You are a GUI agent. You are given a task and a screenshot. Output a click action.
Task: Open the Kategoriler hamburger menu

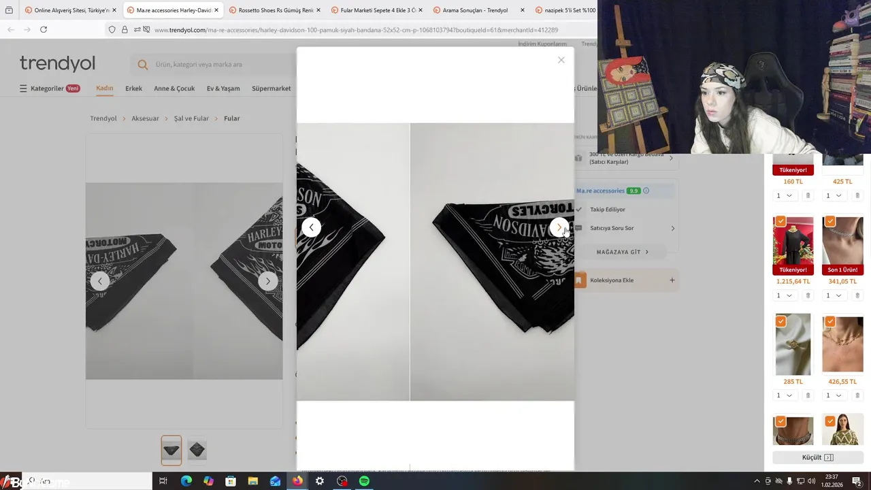pyautogui.click(x=50, y=88)
